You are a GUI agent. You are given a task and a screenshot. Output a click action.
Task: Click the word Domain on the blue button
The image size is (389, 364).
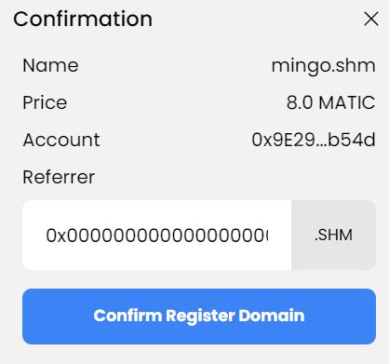(x=272, y=316)
